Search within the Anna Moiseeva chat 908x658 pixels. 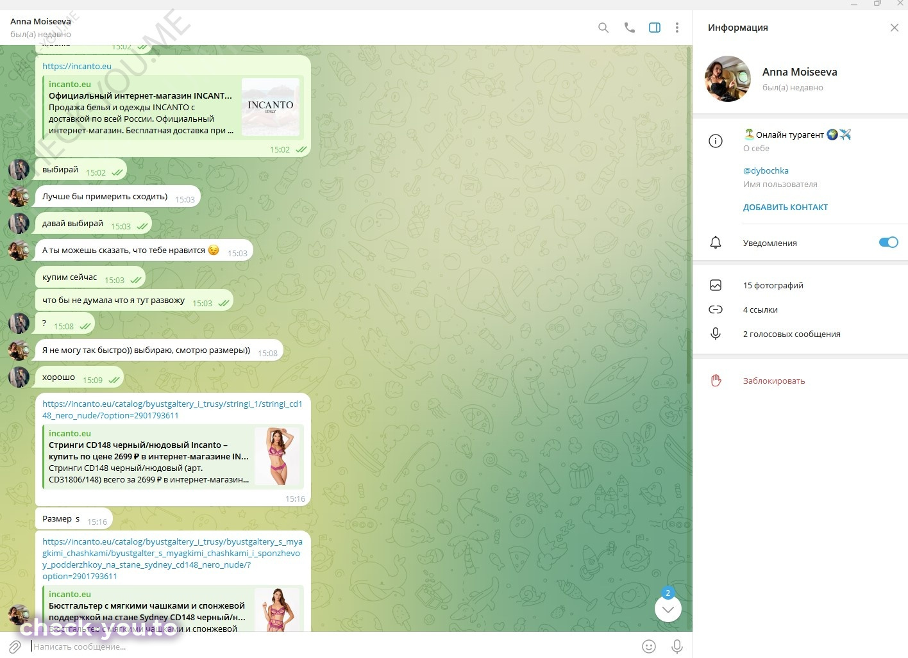pyautogui.click(x=603, y=28)
